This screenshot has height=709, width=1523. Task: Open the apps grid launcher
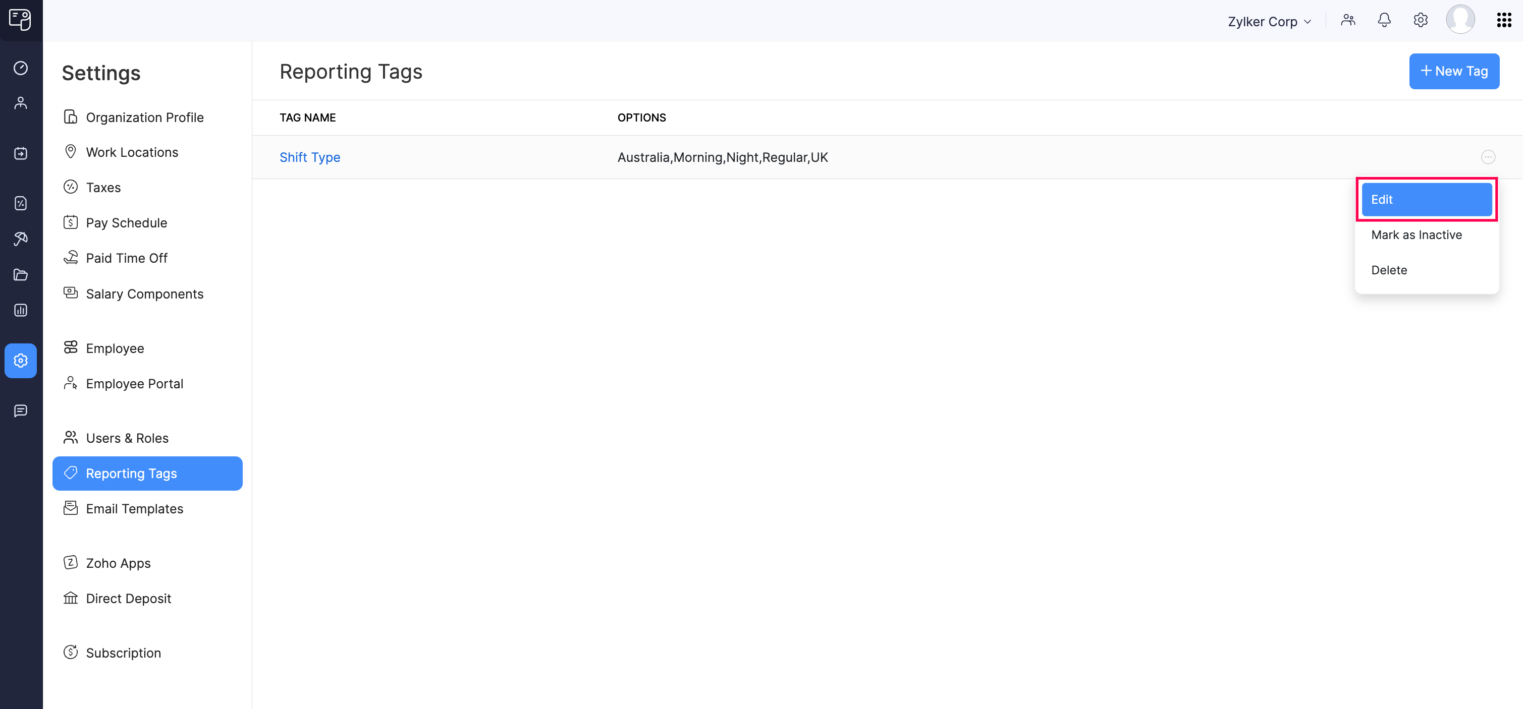(x=1503, y=20)
